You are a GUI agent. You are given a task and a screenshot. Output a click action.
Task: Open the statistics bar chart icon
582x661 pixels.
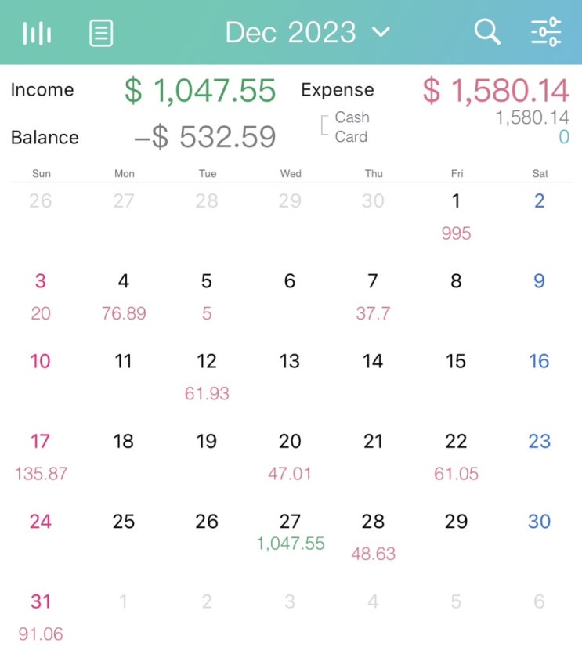tap(37, 33)
